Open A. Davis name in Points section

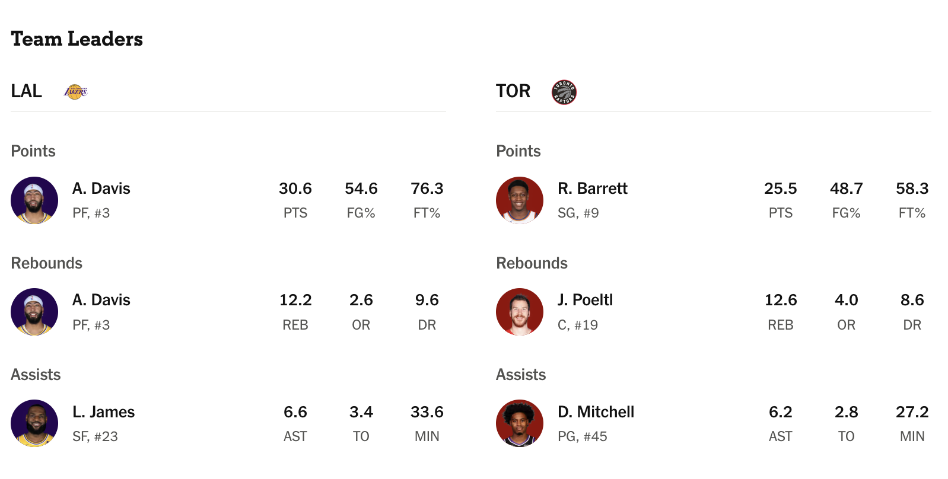tap(101, 189)
